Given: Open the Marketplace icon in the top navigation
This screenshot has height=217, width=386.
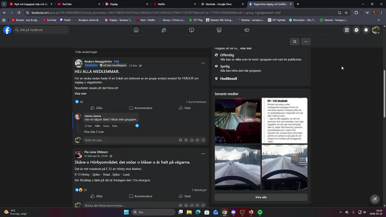Looking at the screenshot, I should [x=219, y=30].
